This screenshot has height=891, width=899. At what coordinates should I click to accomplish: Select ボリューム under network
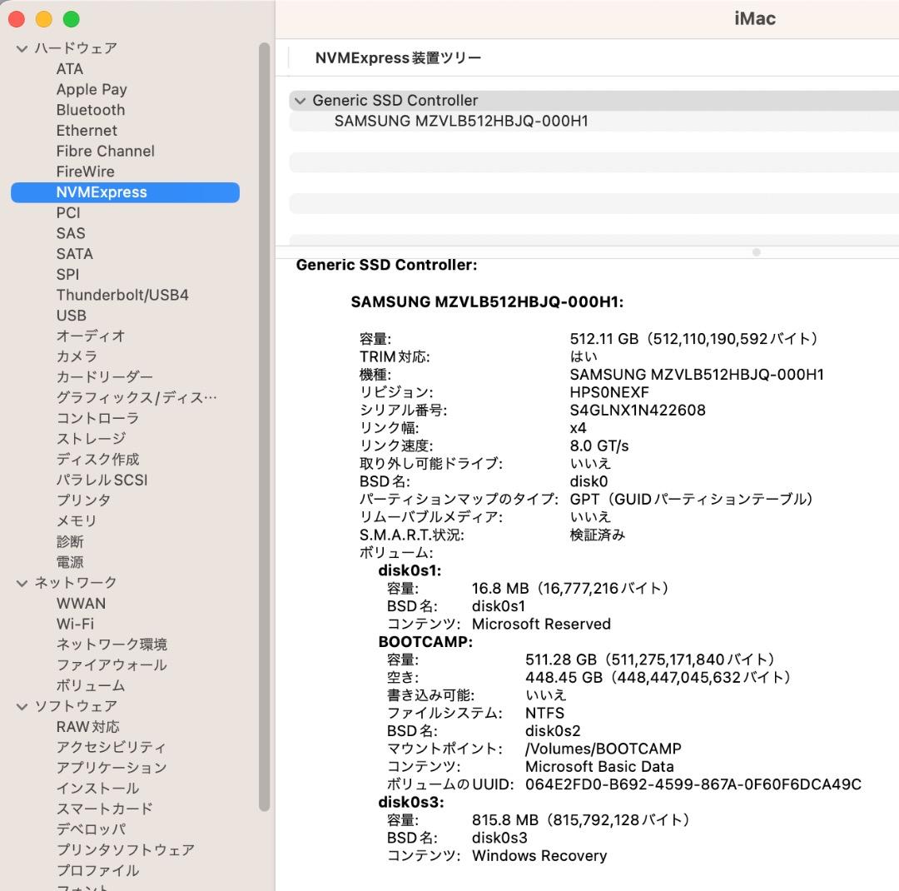click(x=91, y=686)
